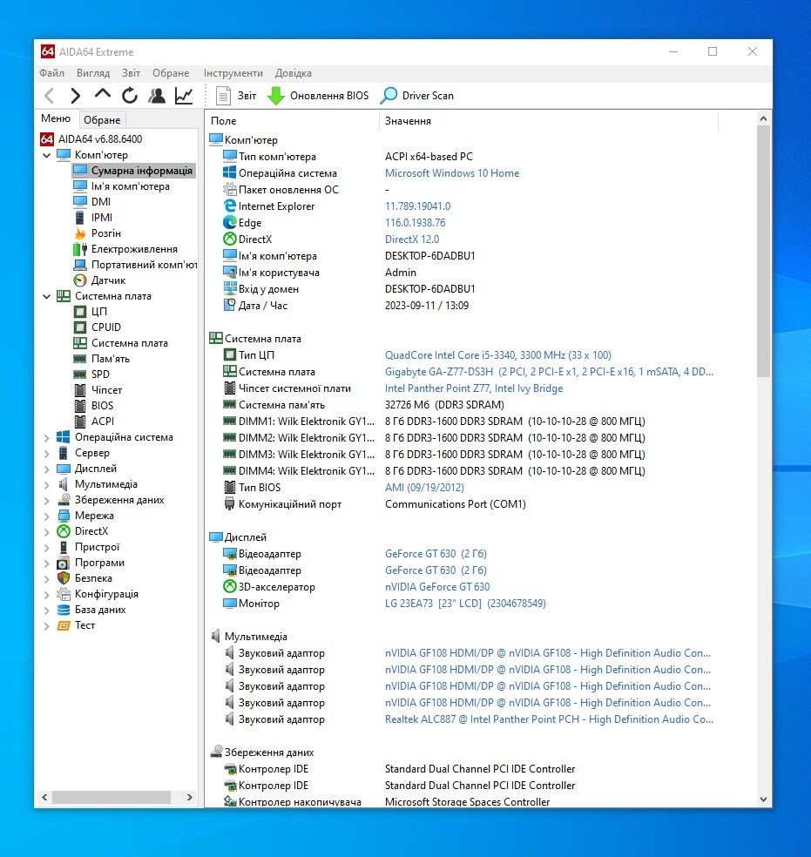
Task: Open the user icon in the toolbar
Action: (x=157, y=96)
